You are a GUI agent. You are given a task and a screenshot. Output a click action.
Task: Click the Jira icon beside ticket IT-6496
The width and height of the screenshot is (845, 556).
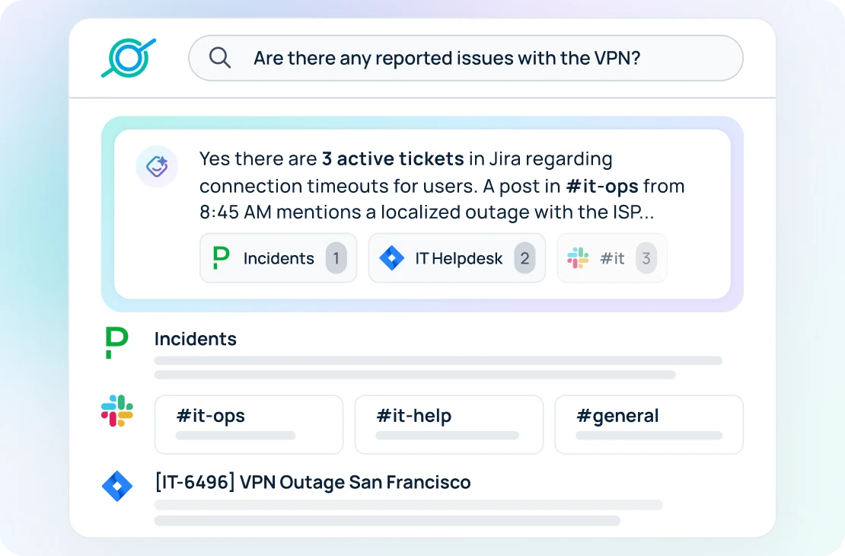coord(116,486)
